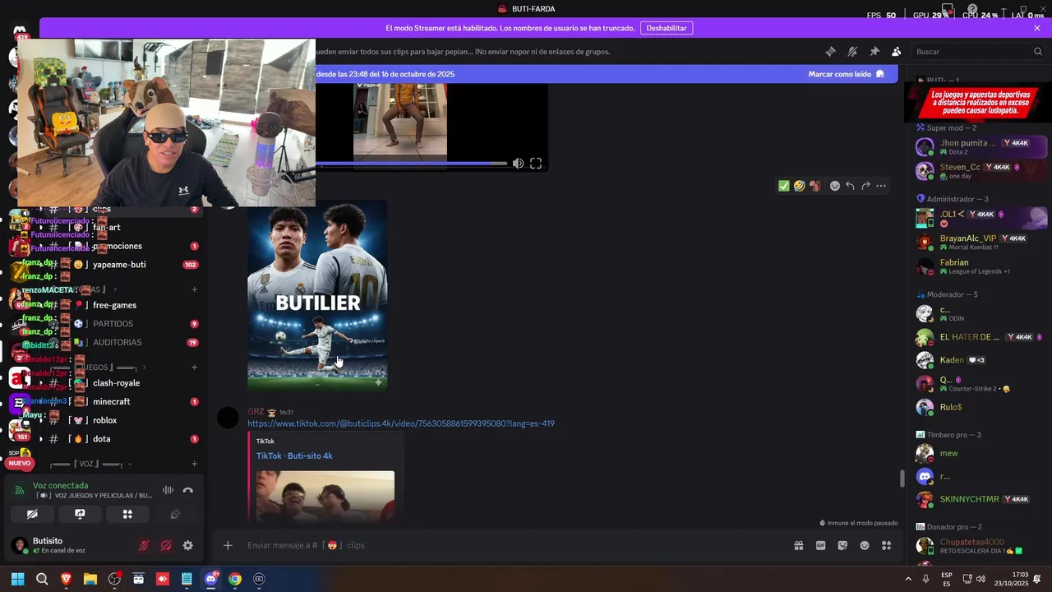
Task: Start an activity in voice panel
Action: click(127, 514)
